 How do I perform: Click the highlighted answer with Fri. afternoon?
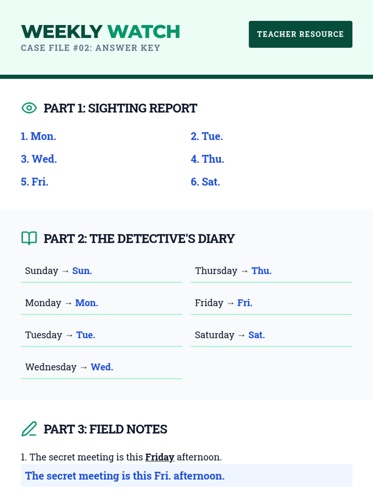(186, 476)
